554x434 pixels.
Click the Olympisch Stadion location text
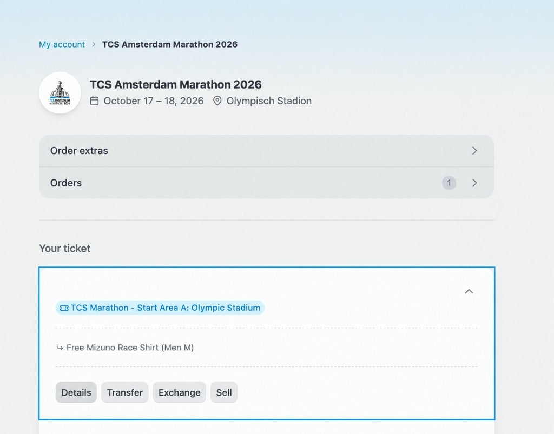click(x=269, y=101)
